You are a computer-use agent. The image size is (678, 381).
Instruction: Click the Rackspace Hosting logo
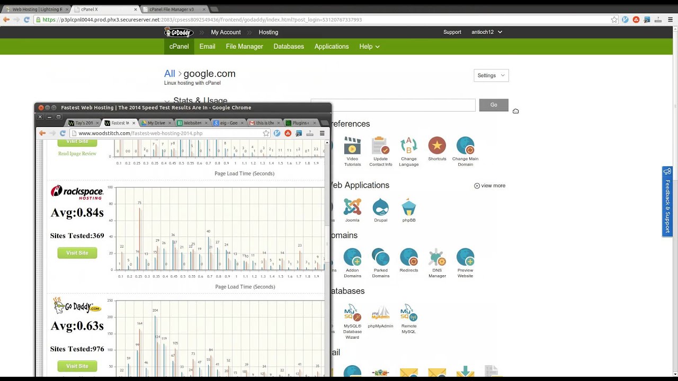[77, 192]
